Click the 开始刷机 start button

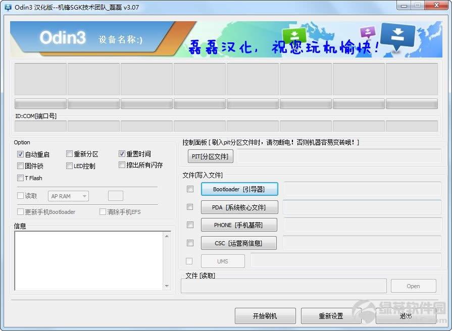tap(265, 316)
